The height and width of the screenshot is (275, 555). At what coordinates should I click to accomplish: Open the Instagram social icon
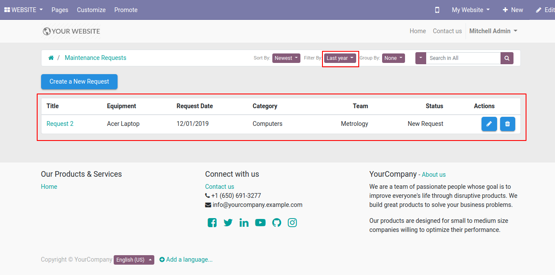pyautogui.click(x=293, y=223)
